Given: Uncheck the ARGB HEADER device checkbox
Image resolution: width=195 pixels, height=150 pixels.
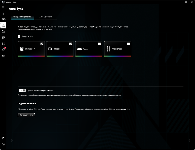Looking at the screenshot, I should [128, 44].
